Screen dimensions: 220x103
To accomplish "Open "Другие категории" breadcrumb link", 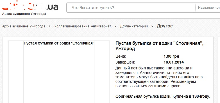I will click(134, 26).
